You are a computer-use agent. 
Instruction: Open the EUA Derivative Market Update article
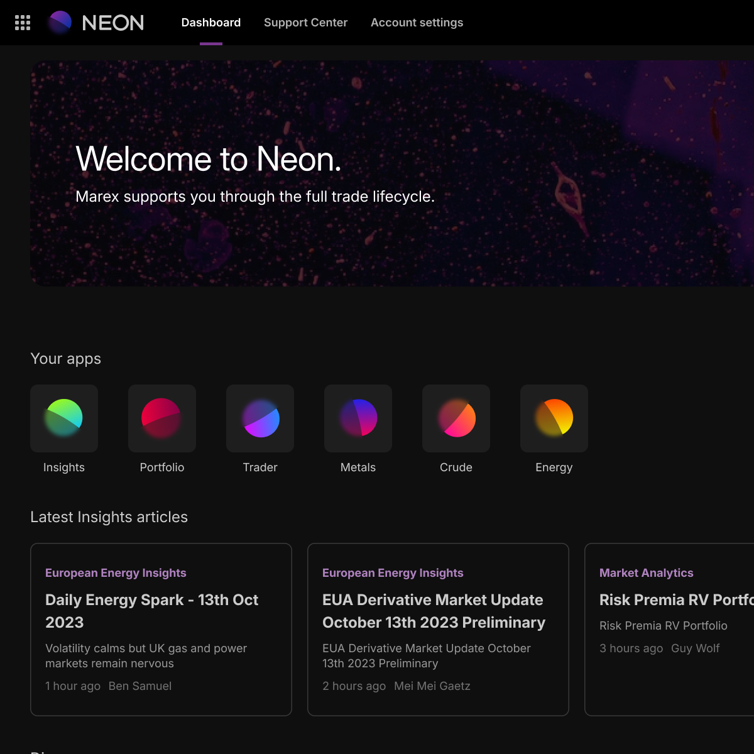click(x=434, y=611)
